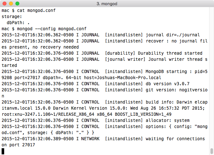The height and width of the screenshot is (155, 214).
Task: Minimize the terminal window with yellow button
Action: 11,4
